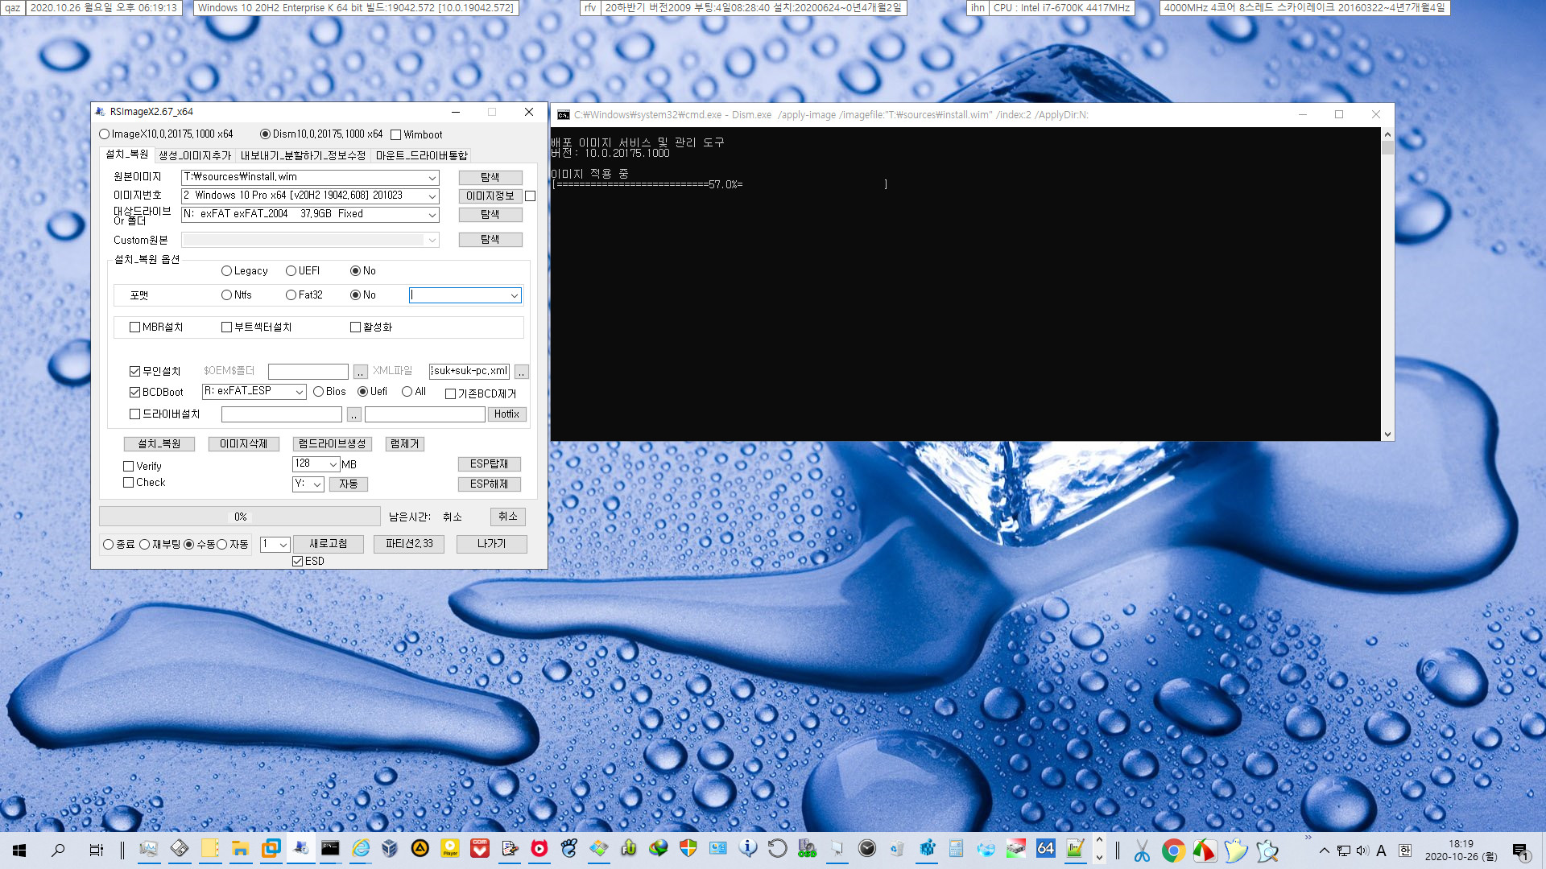The width and height of the screenshot is (1546, 869).
Task: Open taskbar Search magnifier
Action: [x=58, y=850]
